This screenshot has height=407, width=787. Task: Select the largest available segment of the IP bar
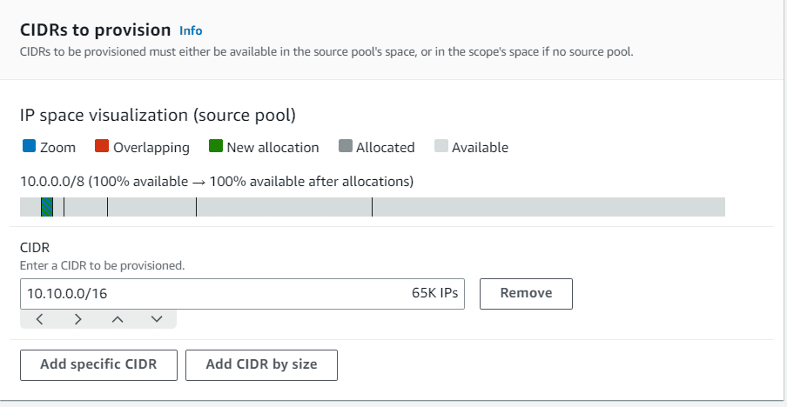[548, 207]
